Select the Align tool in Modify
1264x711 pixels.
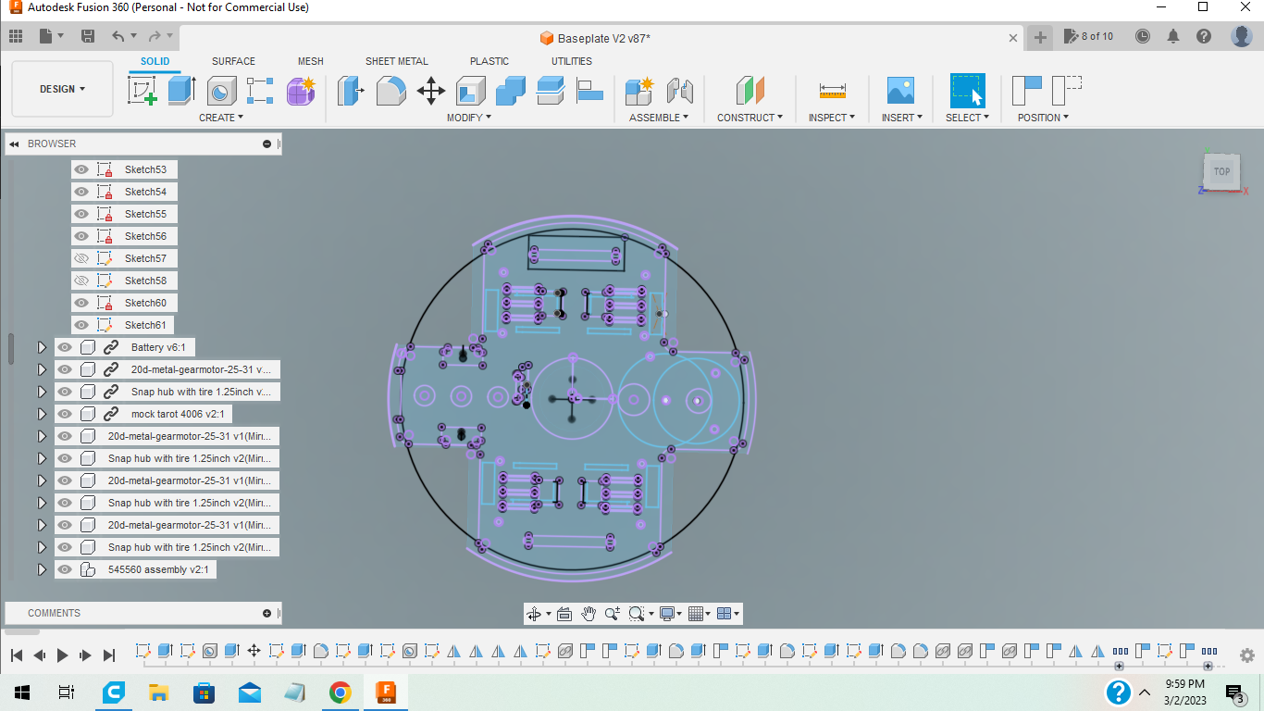[589, 91]
